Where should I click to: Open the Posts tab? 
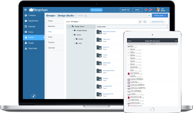(55, 37)
